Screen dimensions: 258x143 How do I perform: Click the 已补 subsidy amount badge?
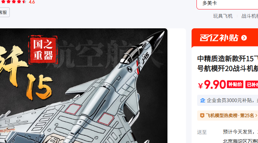252,84
